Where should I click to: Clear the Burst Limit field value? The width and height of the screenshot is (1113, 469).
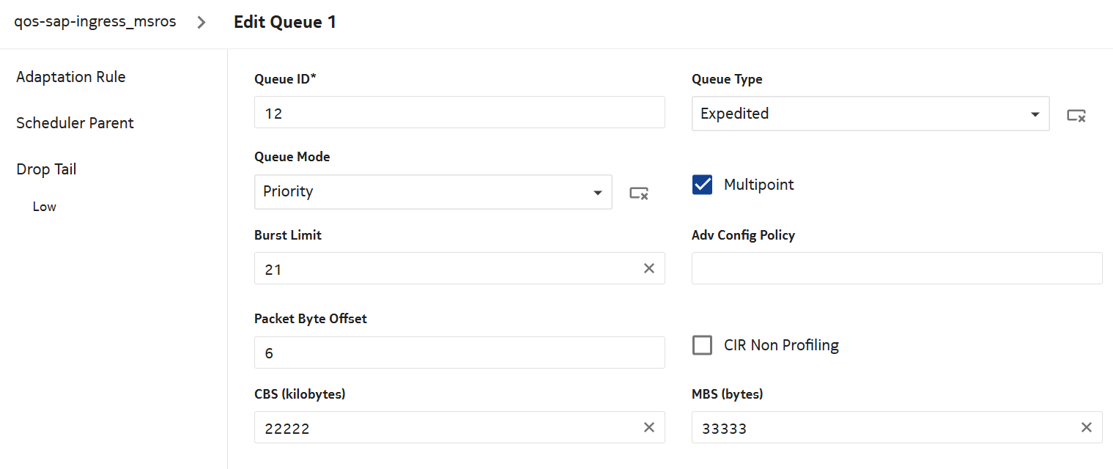pyautogui.click(x=648, y=269)
